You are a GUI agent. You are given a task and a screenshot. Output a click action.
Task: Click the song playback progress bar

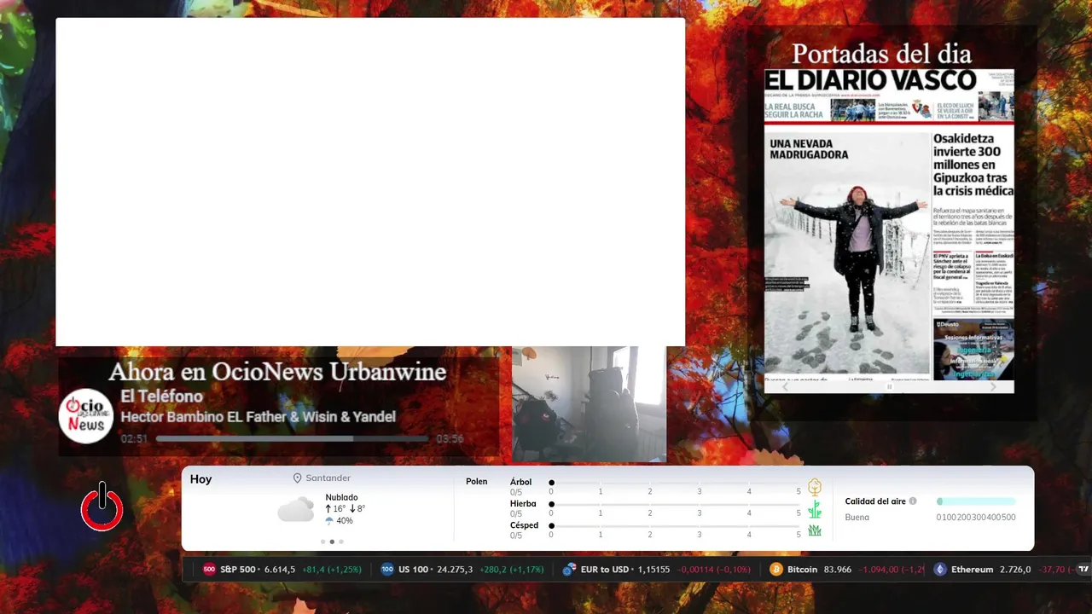click(292, 438)
